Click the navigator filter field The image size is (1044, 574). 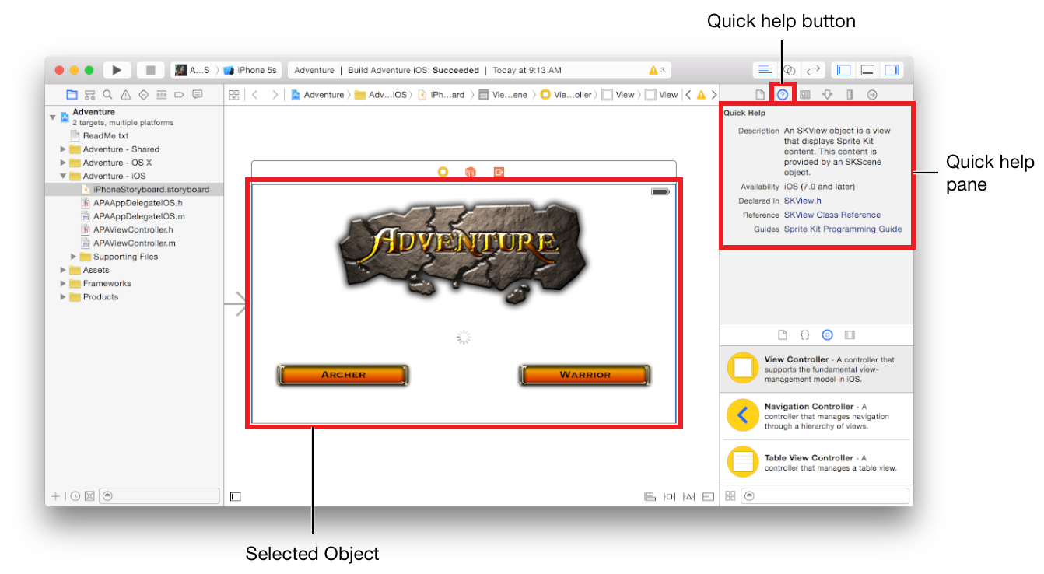tap(159, 495)
